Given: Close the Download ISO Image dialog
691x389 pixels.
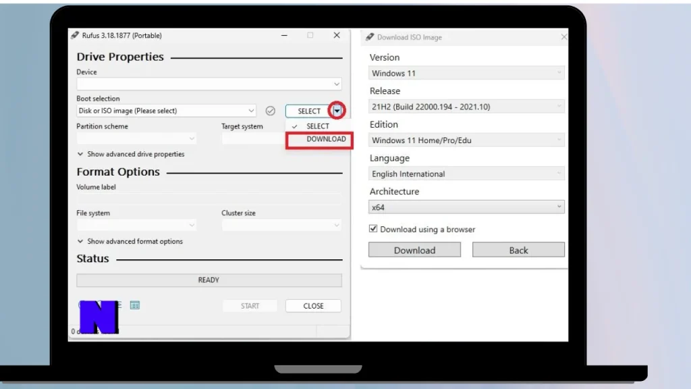Looking at the screenshot, I should pyautogui.click(x=563, y=37).
